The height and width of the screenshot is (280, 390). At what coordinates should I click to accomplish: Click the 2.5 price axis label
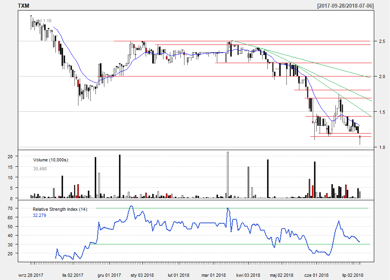point(382,41)
